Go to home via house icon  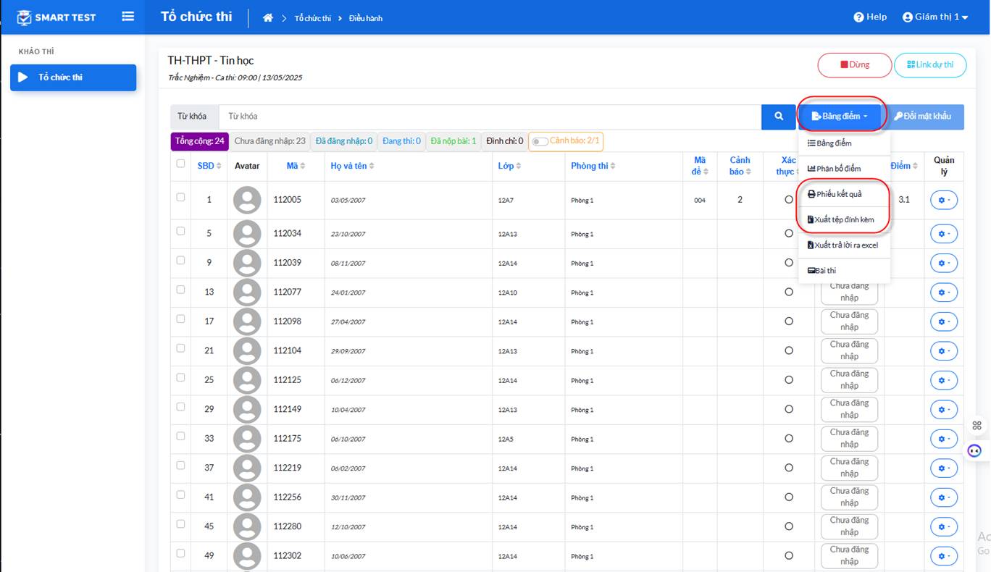point(268,17)
